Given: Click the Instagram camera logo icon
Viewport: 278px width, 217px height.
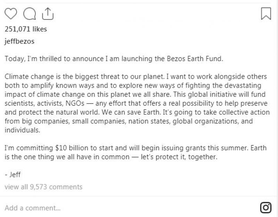Looking at the screenshot, I should (x=265, y=208).
